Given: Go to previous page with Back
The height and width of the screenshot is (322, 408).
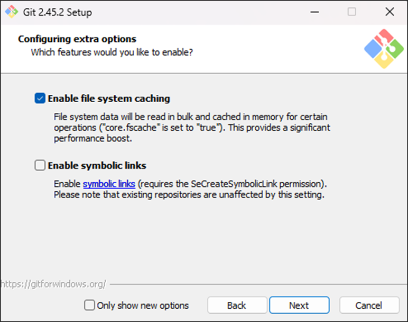Looking at the screenshot, I should point(237,305).
